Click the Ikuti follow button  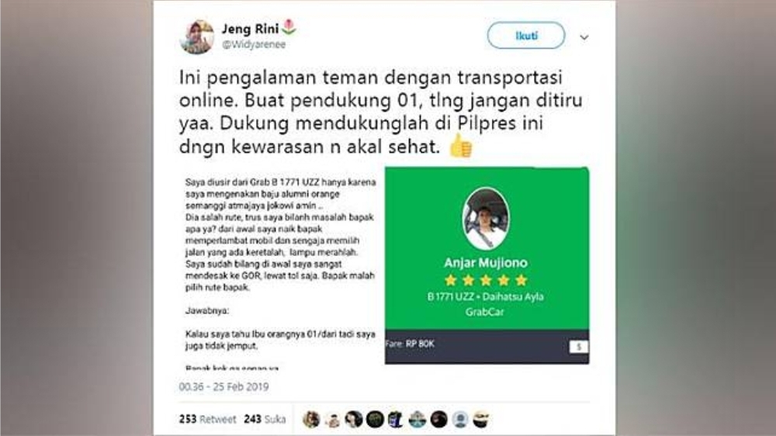526,36
